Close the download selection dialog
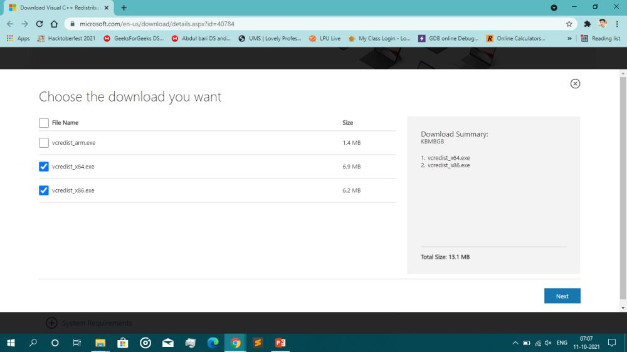The height and width of the screenshot is (352, 627). point(575,83)
